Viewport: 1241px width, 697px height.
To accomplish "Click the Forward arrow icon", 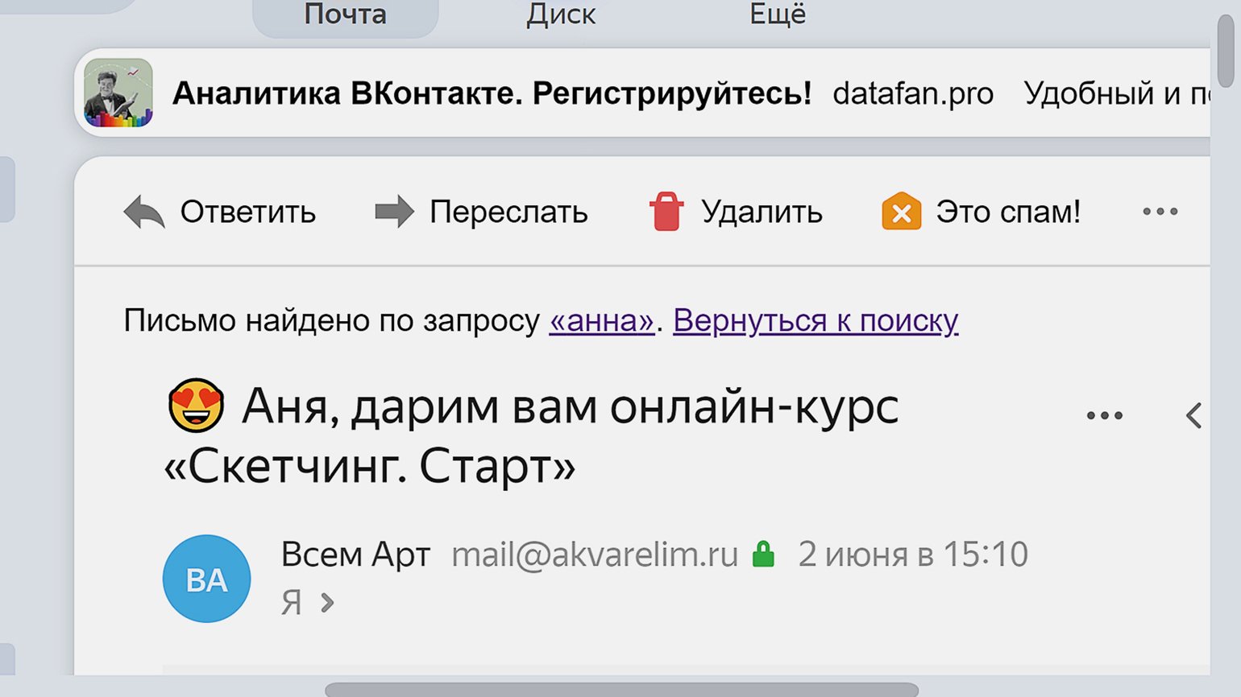I will 394,212.
